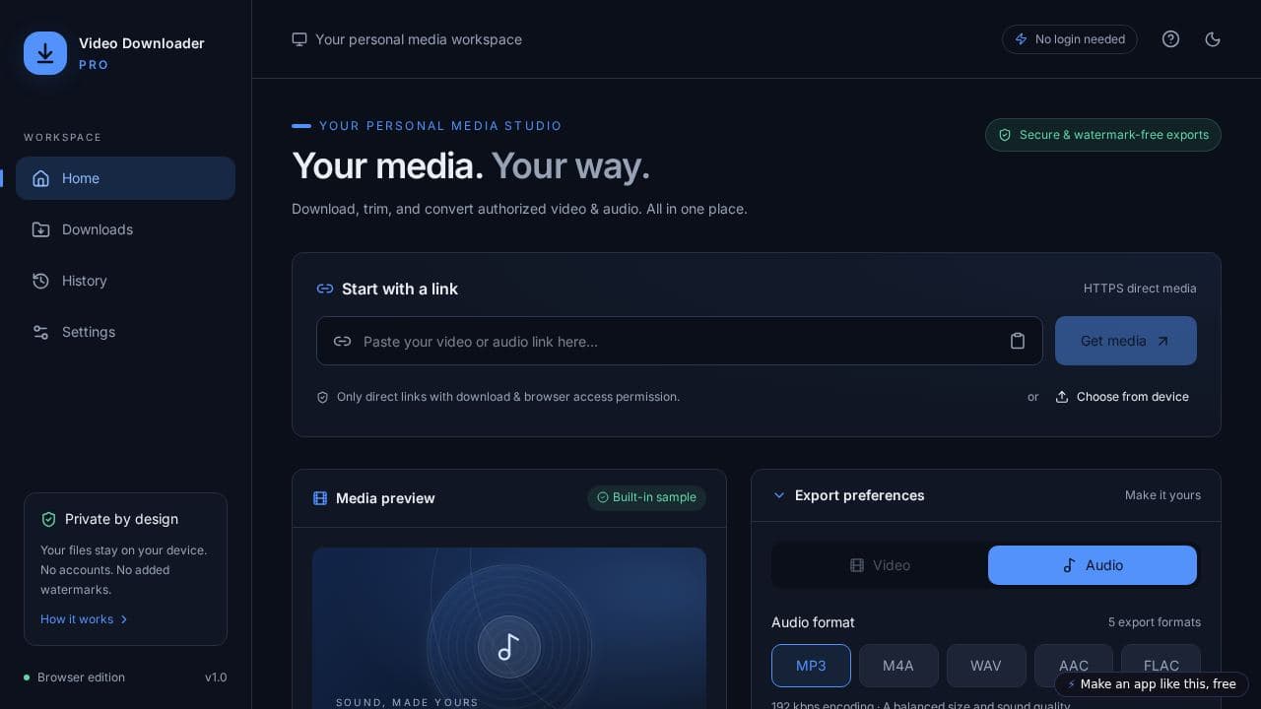Open Settings in the sidebar
Screen dimensions: 1261x709
(125, 332)
